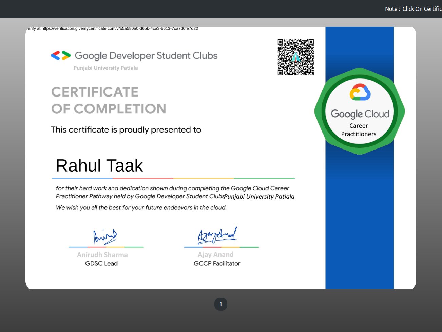The height and width of the screenshot is (332, 442).
Task: Click the "Google Cloud" text in badge
Action: click(360, 114)
